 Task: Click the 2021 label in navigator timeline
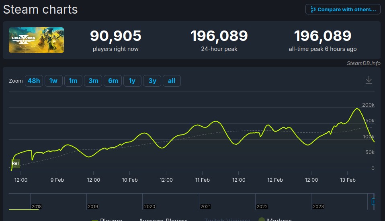[205, 207]
